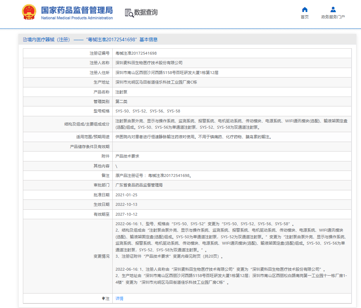361x308 pixels.
Task: Click the 附件 label cell
Action: point(68,156)
